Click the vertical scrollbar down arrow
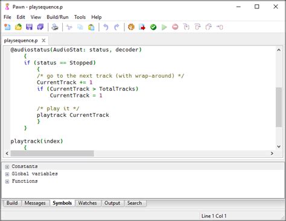The image size is (286, 221). [x=279, y=146]
